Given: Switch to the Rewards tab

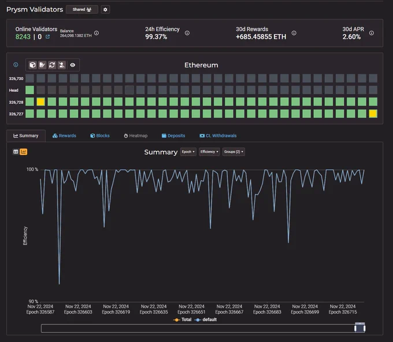Looking at the screenshot, I should point(64,136).
